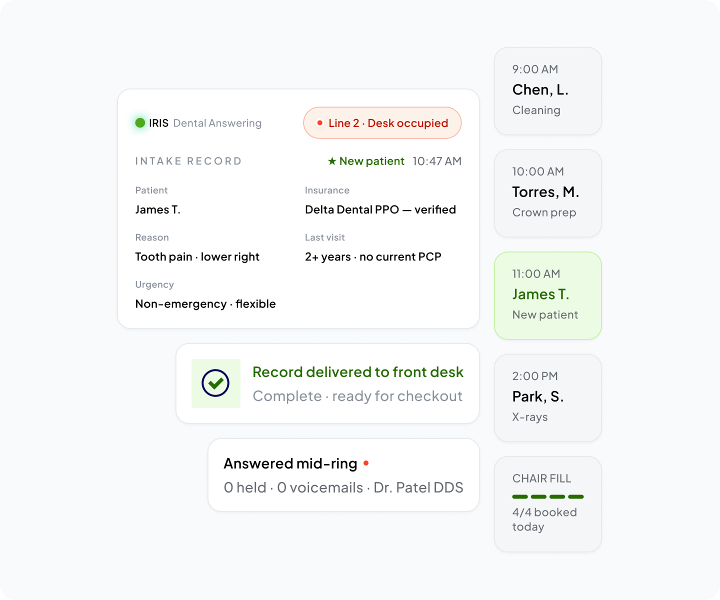Click the Answered mid-ring status card
The width and height of the screenshot is (720, 600).
click(344, 475)
